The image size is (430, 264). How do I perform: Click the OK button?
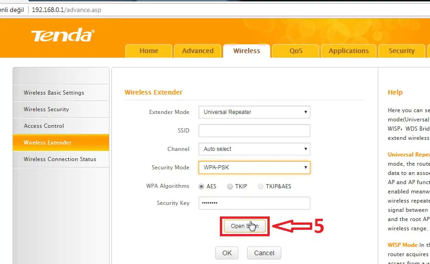coord(227,253)
